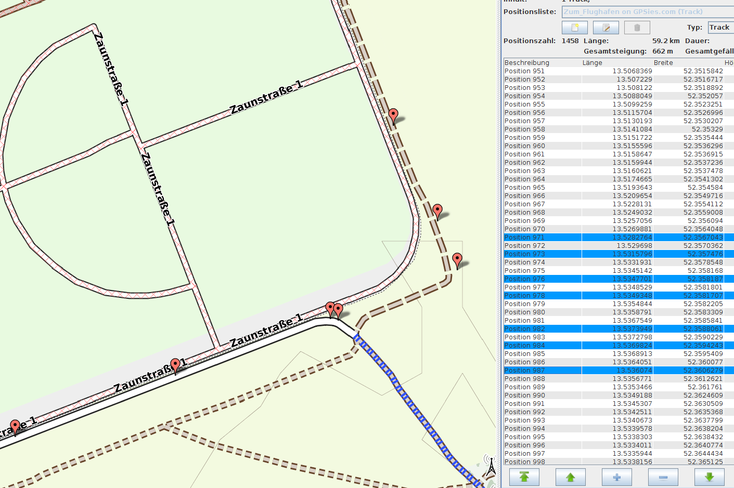Image resolution: width=734 pixels, height=488 pixels.
Task: Add a new position with plus button
Action: tap(617, 477)
